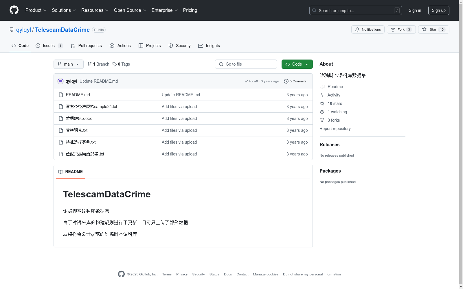Switch to the Pull requests tab
The width and height of the screenshot is (463, 289).
click(x=86, y=46)
